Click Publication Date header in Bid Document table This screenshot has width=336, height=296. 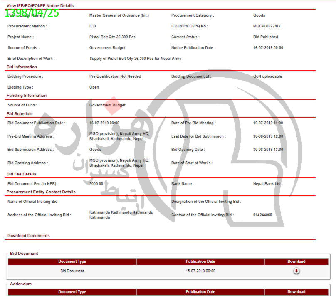tap(200, 261)
